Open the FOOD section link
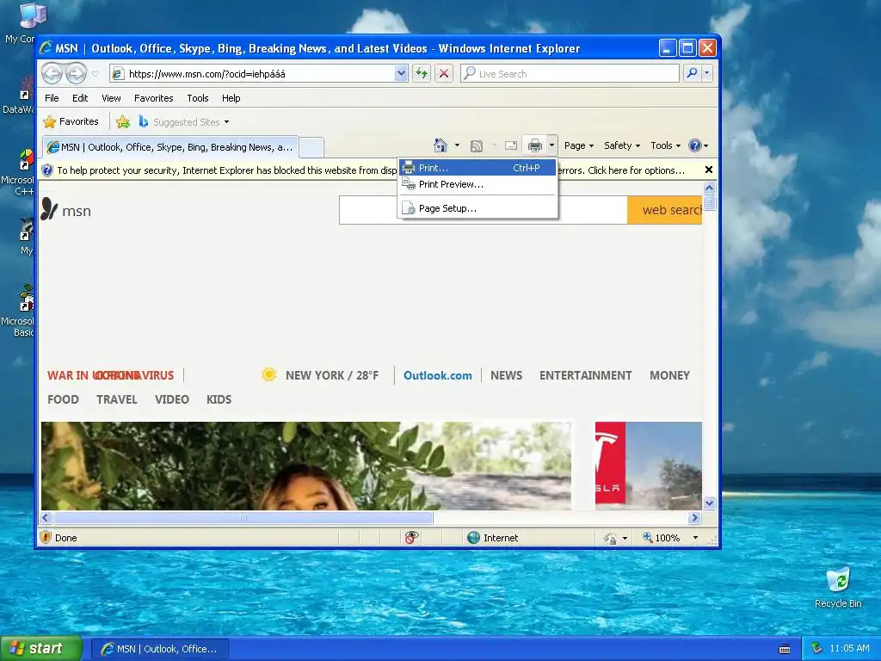 point(63,399)
